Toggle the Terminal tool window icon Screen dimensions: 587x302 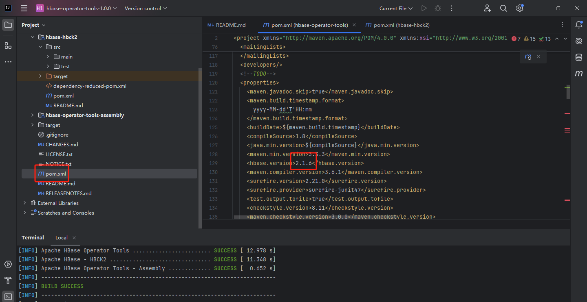pyautogui.click(x=8, y=296)
